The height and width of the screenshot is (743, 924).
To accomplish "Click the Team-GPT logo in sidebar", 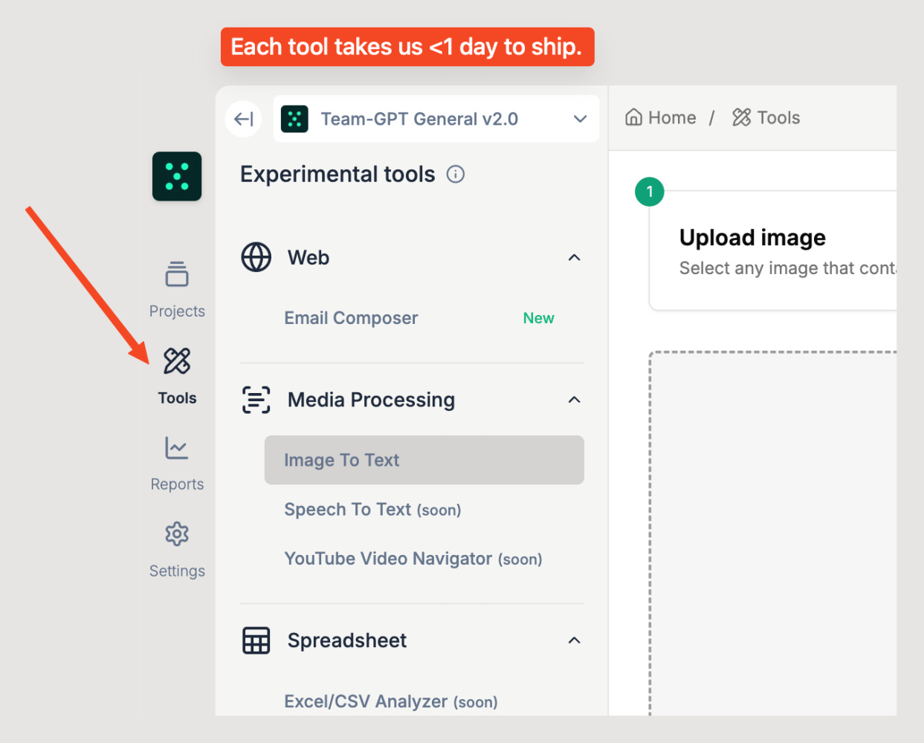I will [x=177, y=176].
